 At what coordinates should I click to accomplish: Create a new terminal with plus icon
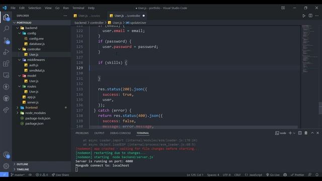290,133
